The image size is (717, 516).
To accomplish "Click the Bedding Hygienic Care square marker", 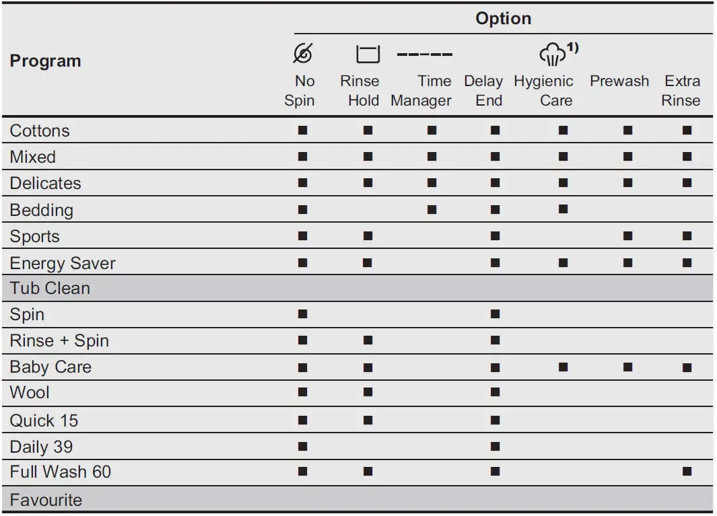I will (563, 209).
